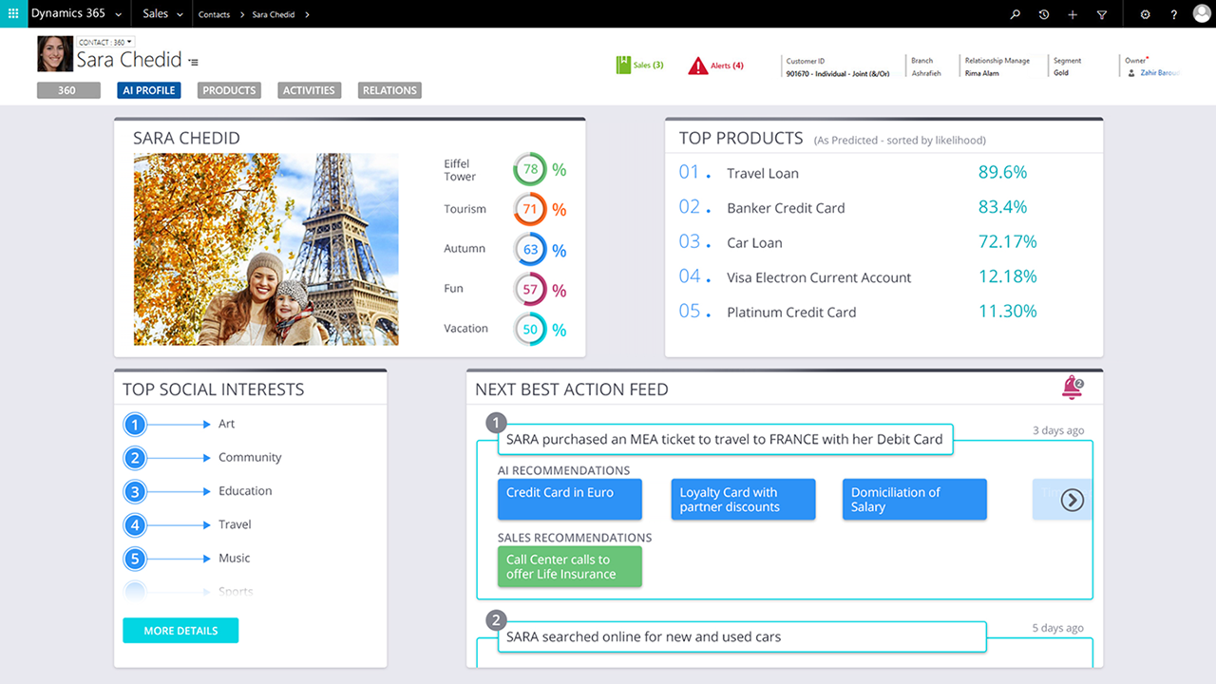Click the MORE DETAILS button
Image resolution: width=1216 pixels, height=684 pixels.
[180, 631]
